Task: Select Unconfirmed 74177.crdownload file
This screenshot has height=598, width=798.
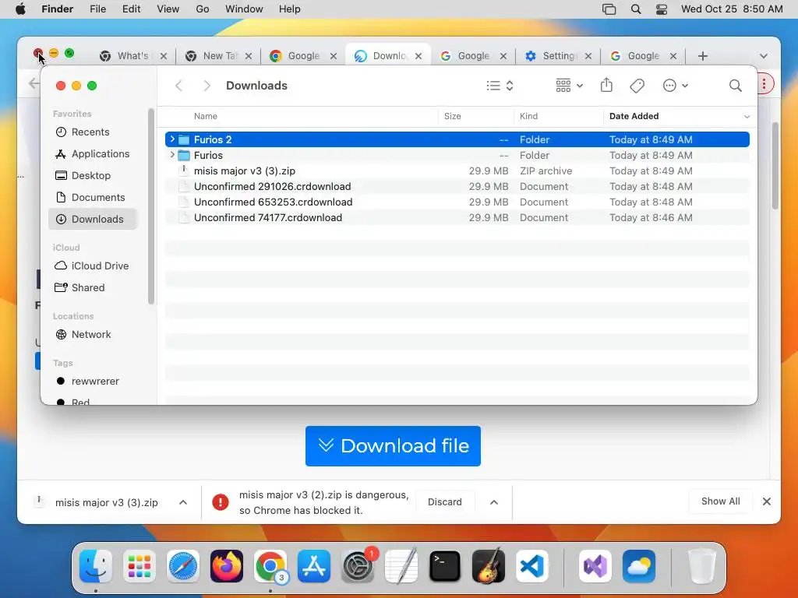Action: pyautogui.click(x=457, y=218)
